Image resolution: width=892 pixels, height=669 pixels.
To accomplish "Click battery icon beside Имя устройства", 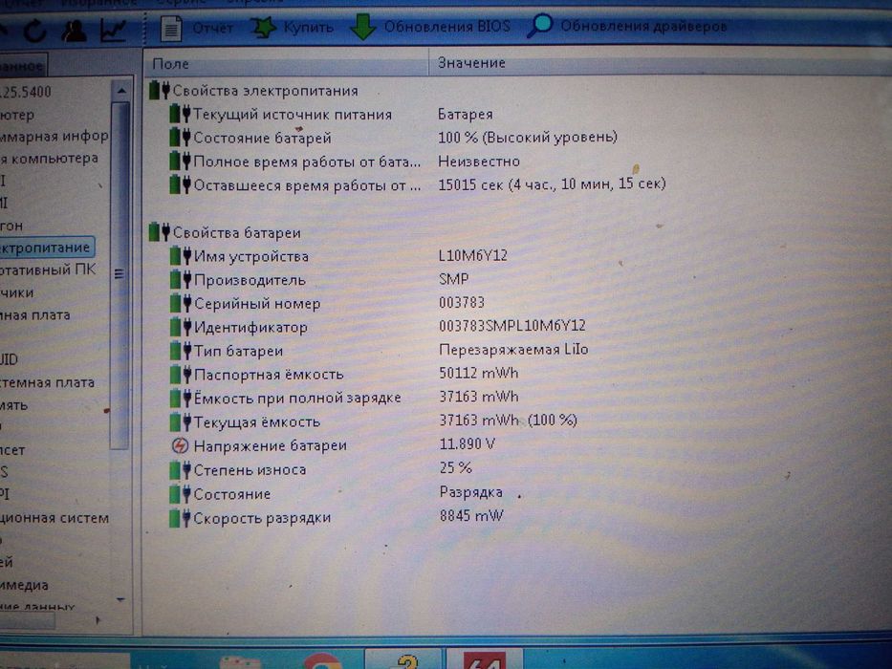I will point(181,256).
